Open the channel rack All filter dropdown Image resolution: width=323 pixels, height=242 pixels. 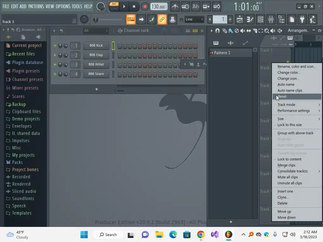tap(96, 31)
